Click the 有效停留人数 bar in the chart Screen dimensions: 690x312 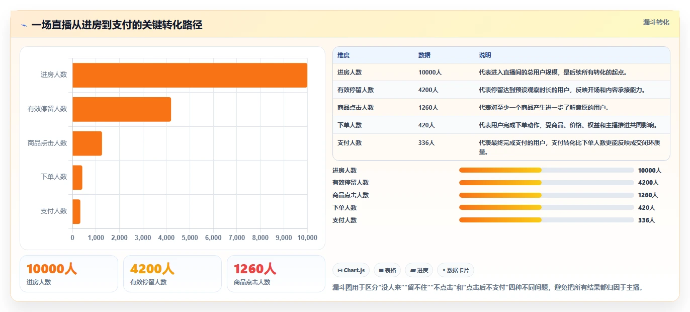click(x=122, y=109)
